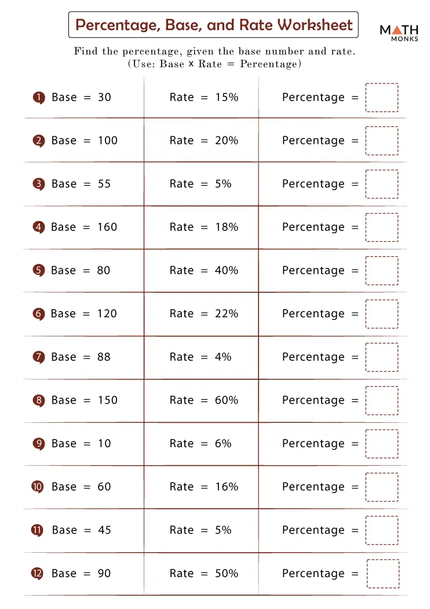Viewport: 430px width, 609px height.
Task: Click the Rate = 60% text
Action: pos(203,400)
